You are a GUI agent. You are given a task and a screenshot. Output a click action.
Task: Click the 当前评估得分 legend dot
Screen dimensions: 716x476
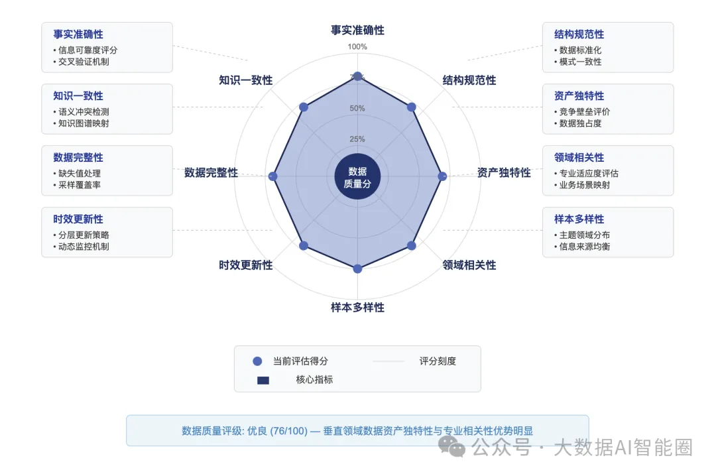[x=257, y=361]
